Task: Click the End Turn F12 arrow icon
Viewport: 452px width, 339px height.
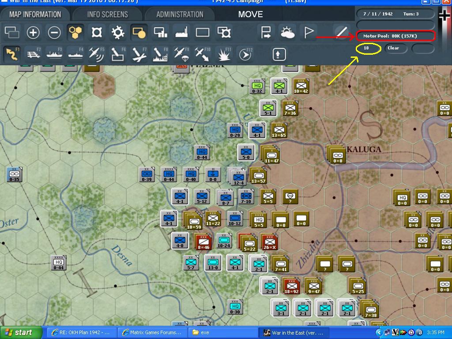Action: click(245, 54)
